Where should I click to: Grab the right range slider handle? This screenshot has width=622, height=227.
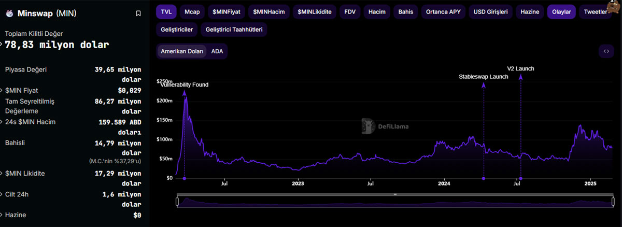coord(613,202)
